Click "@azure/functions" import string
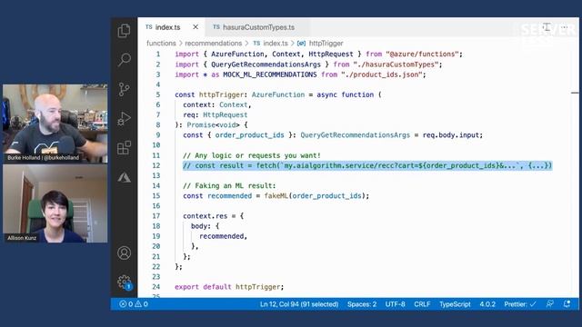This screenshot has width=582, height=327. pyautogui.click(x=422, y=54)
